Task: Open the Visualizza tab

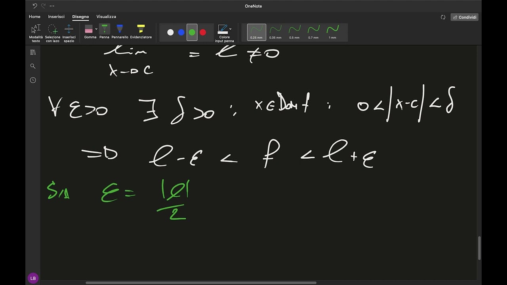Action: 106,17
